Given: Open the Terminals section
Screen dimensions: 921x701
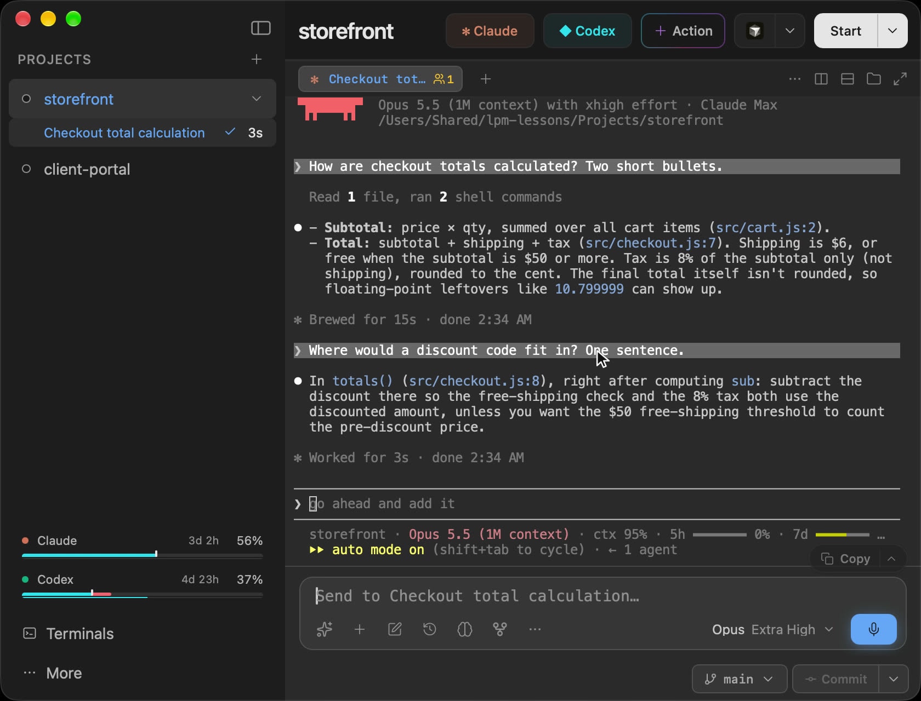Looking at the screenshot, I should (x=69, y=634).
